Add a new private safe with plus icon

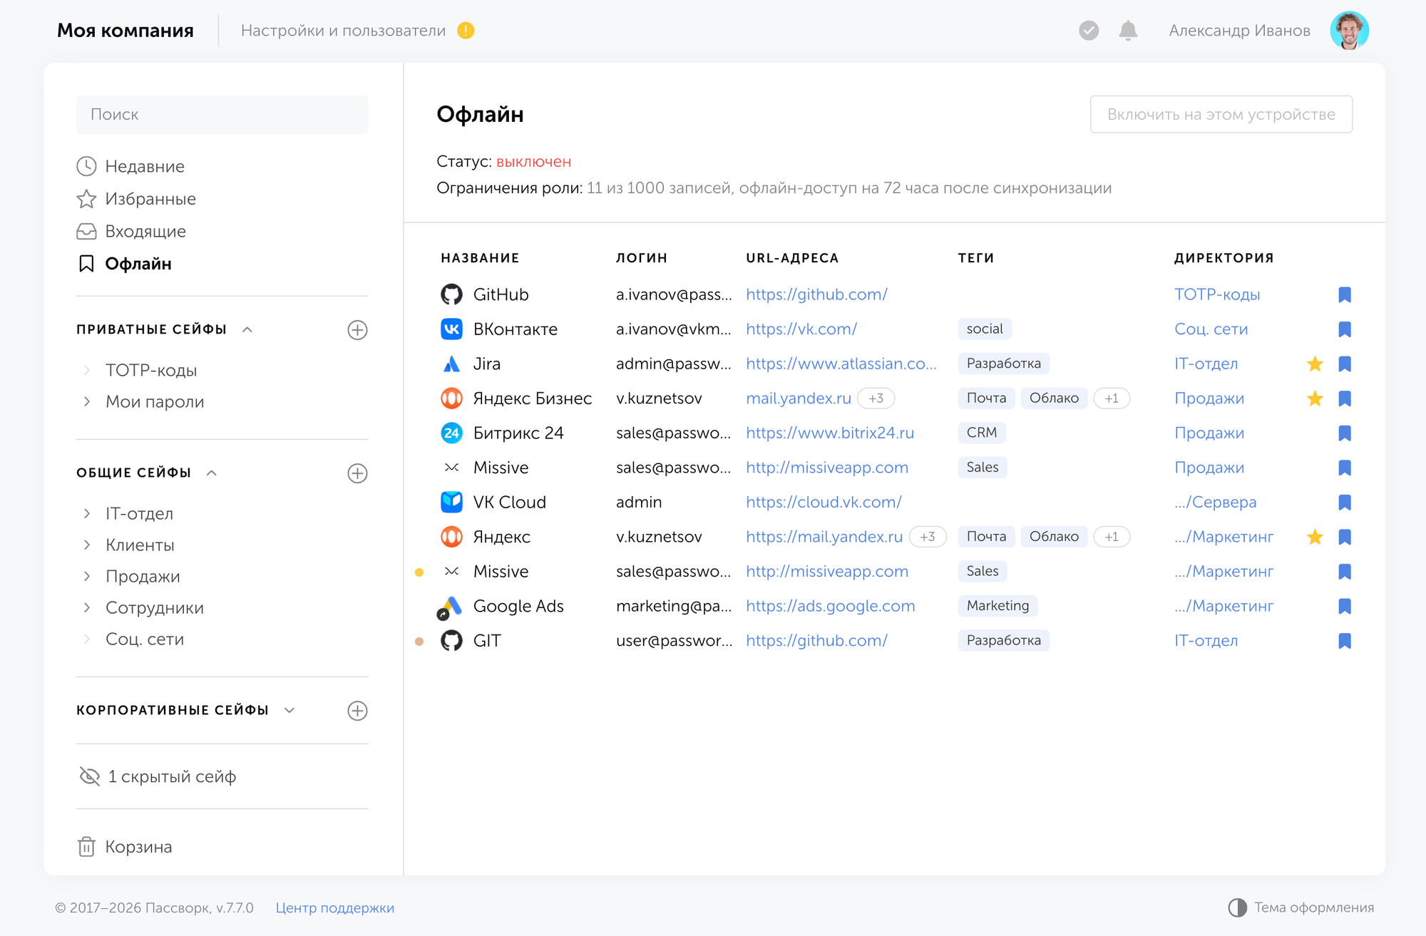357,330
